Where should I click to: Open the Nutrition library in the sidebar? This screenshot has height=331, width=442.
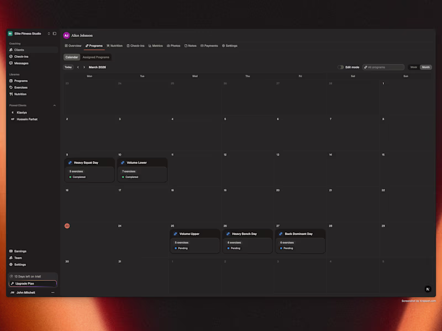click(21, 94)
